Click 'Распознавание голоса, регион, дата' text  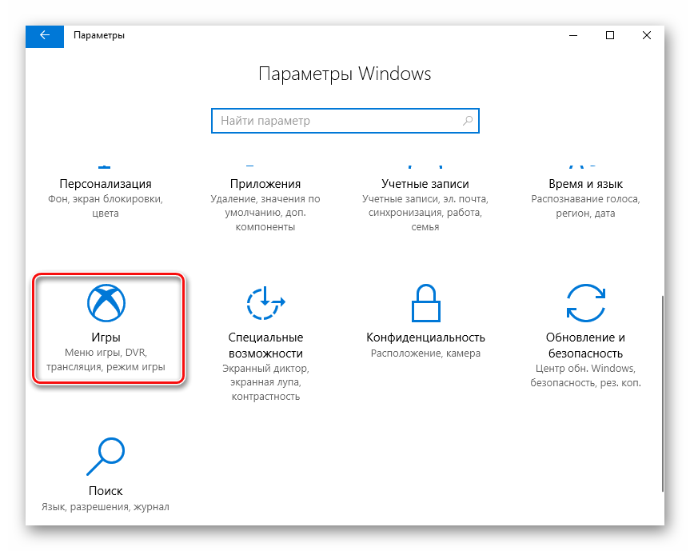(x=586, y=206)
